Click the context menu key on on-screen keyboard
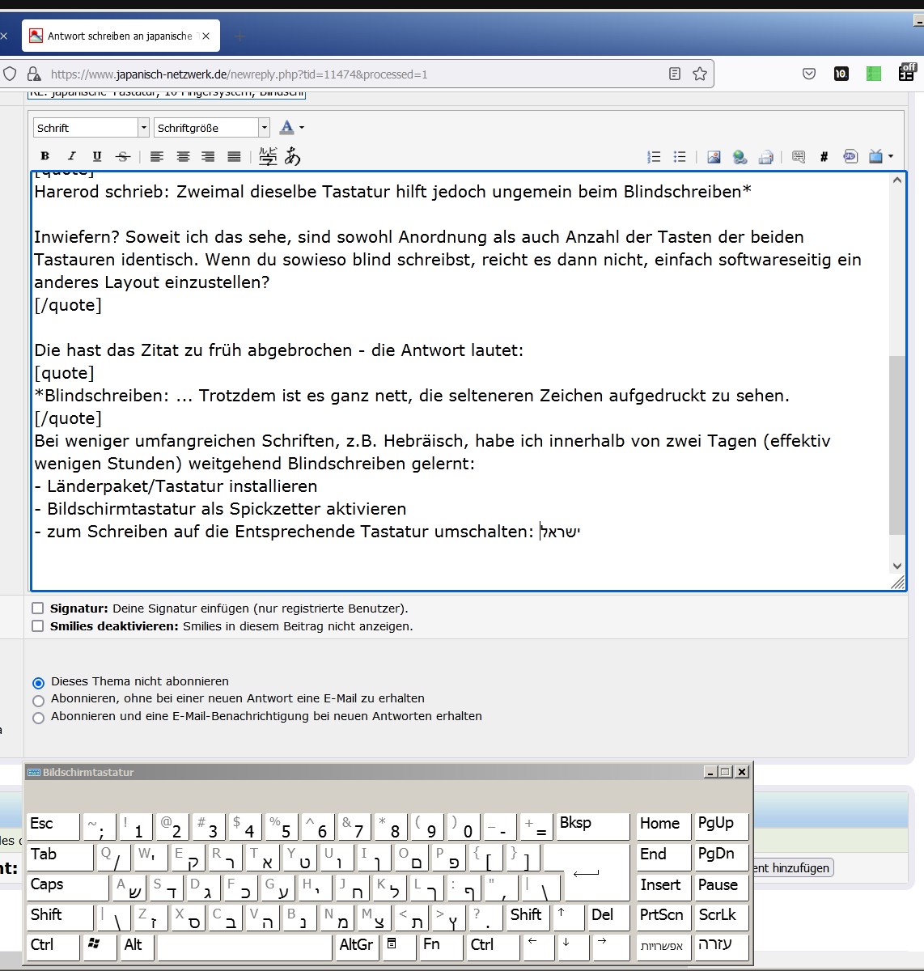The image size is (924, 971). [399, 947]
